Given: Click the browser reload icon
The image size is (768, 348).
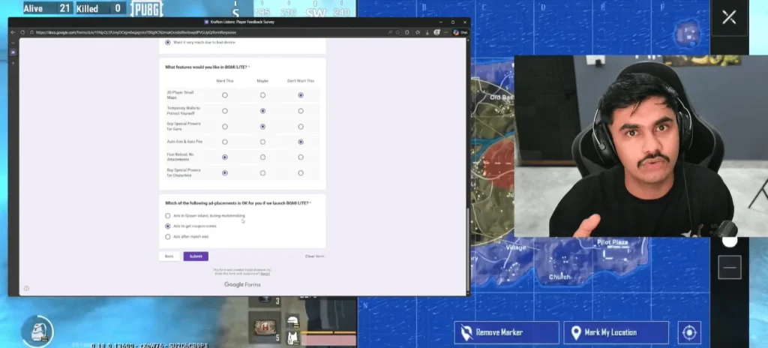Looking at the screenshot, I should point(22,32).
